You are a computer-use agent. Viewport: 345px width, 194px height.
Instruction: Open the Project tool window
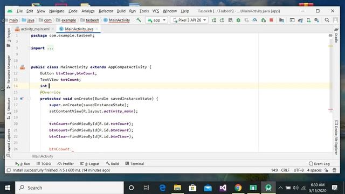point(9,38)
